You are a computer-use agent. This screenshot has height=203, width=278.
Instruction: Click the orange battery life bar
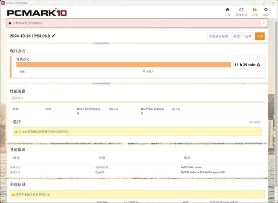point(123,65)
